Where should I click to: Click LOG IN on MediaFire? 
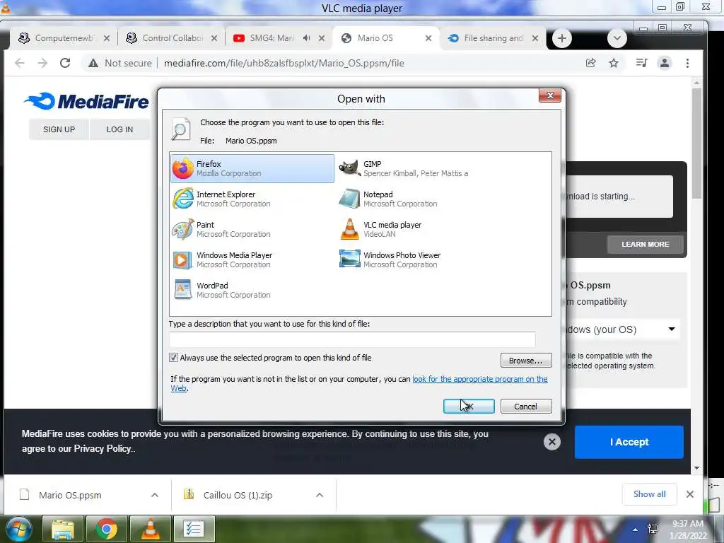119,129
